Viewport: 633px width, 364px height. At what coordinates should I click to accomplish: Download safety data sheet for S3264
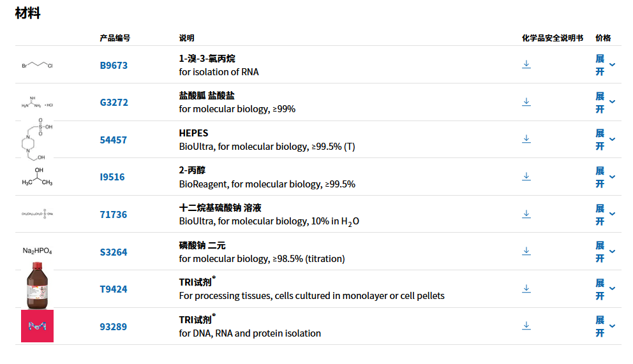pyautogui.click(x=526, y=251)
